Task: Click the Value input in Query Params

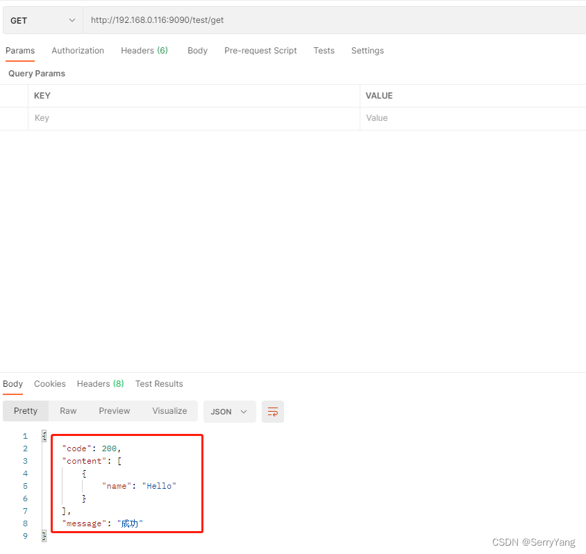Action: [x=473, y=119]
